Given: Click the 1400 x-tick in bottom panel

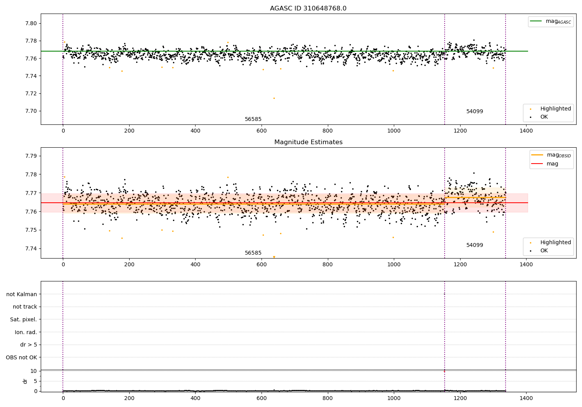Looking at the screenshot, I should click(x=526, y=398).
